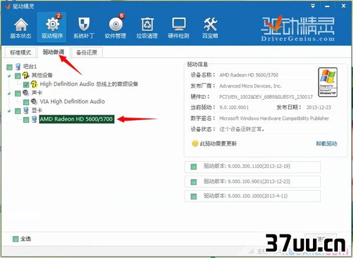Open the 百宝箱 tools section
The width and height of the screenshot is (353, 258).
tap(210, 28)
